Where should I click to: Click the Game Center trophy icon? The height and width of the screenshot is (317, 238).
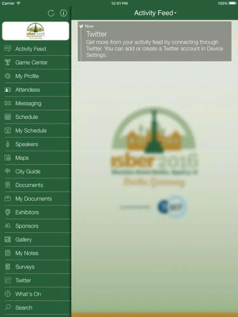(x=8, y=62)
